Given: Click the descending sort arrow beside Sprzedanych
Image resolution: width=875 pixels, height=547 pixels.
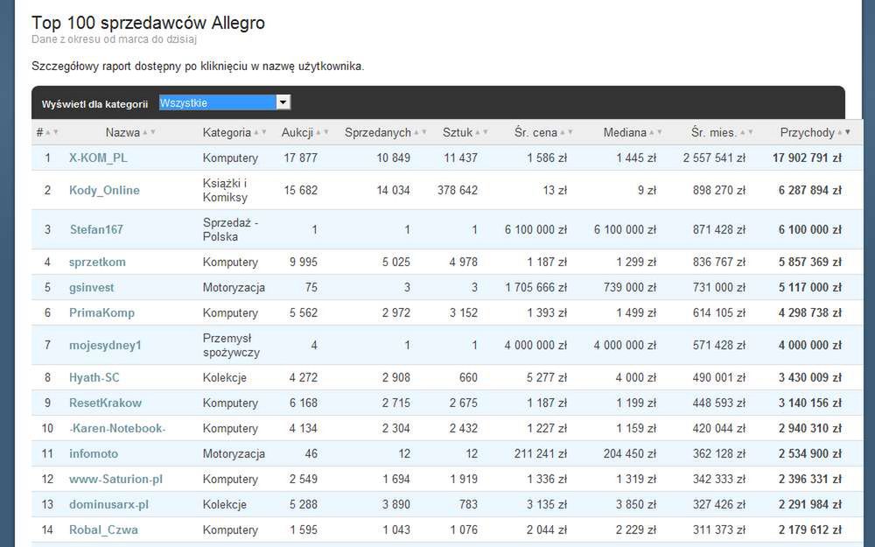Looking at the screenshot, I should 424,133.
